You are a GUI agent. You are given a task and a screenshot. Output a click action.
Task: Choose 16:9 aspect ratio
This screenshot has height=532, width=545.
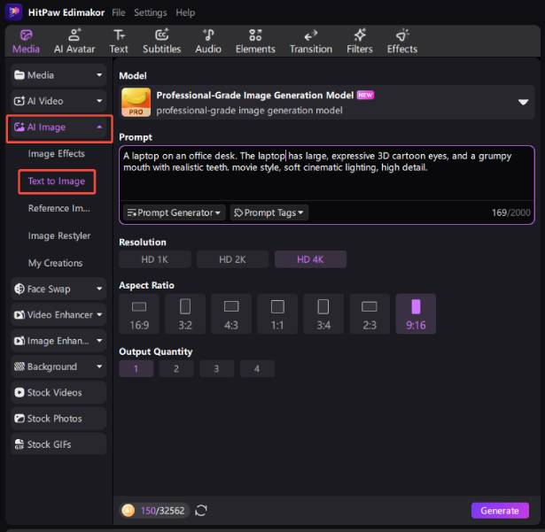click(139, 314)
